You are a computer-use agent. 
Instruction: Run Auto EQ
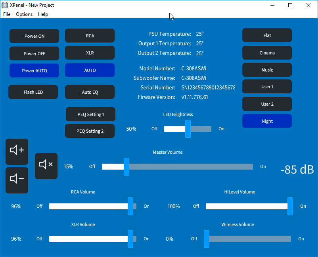tap(90, 92)
